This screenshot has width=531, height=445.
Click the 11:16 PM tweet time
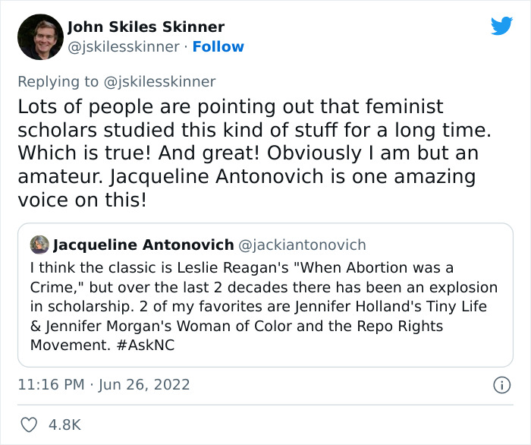51,385
